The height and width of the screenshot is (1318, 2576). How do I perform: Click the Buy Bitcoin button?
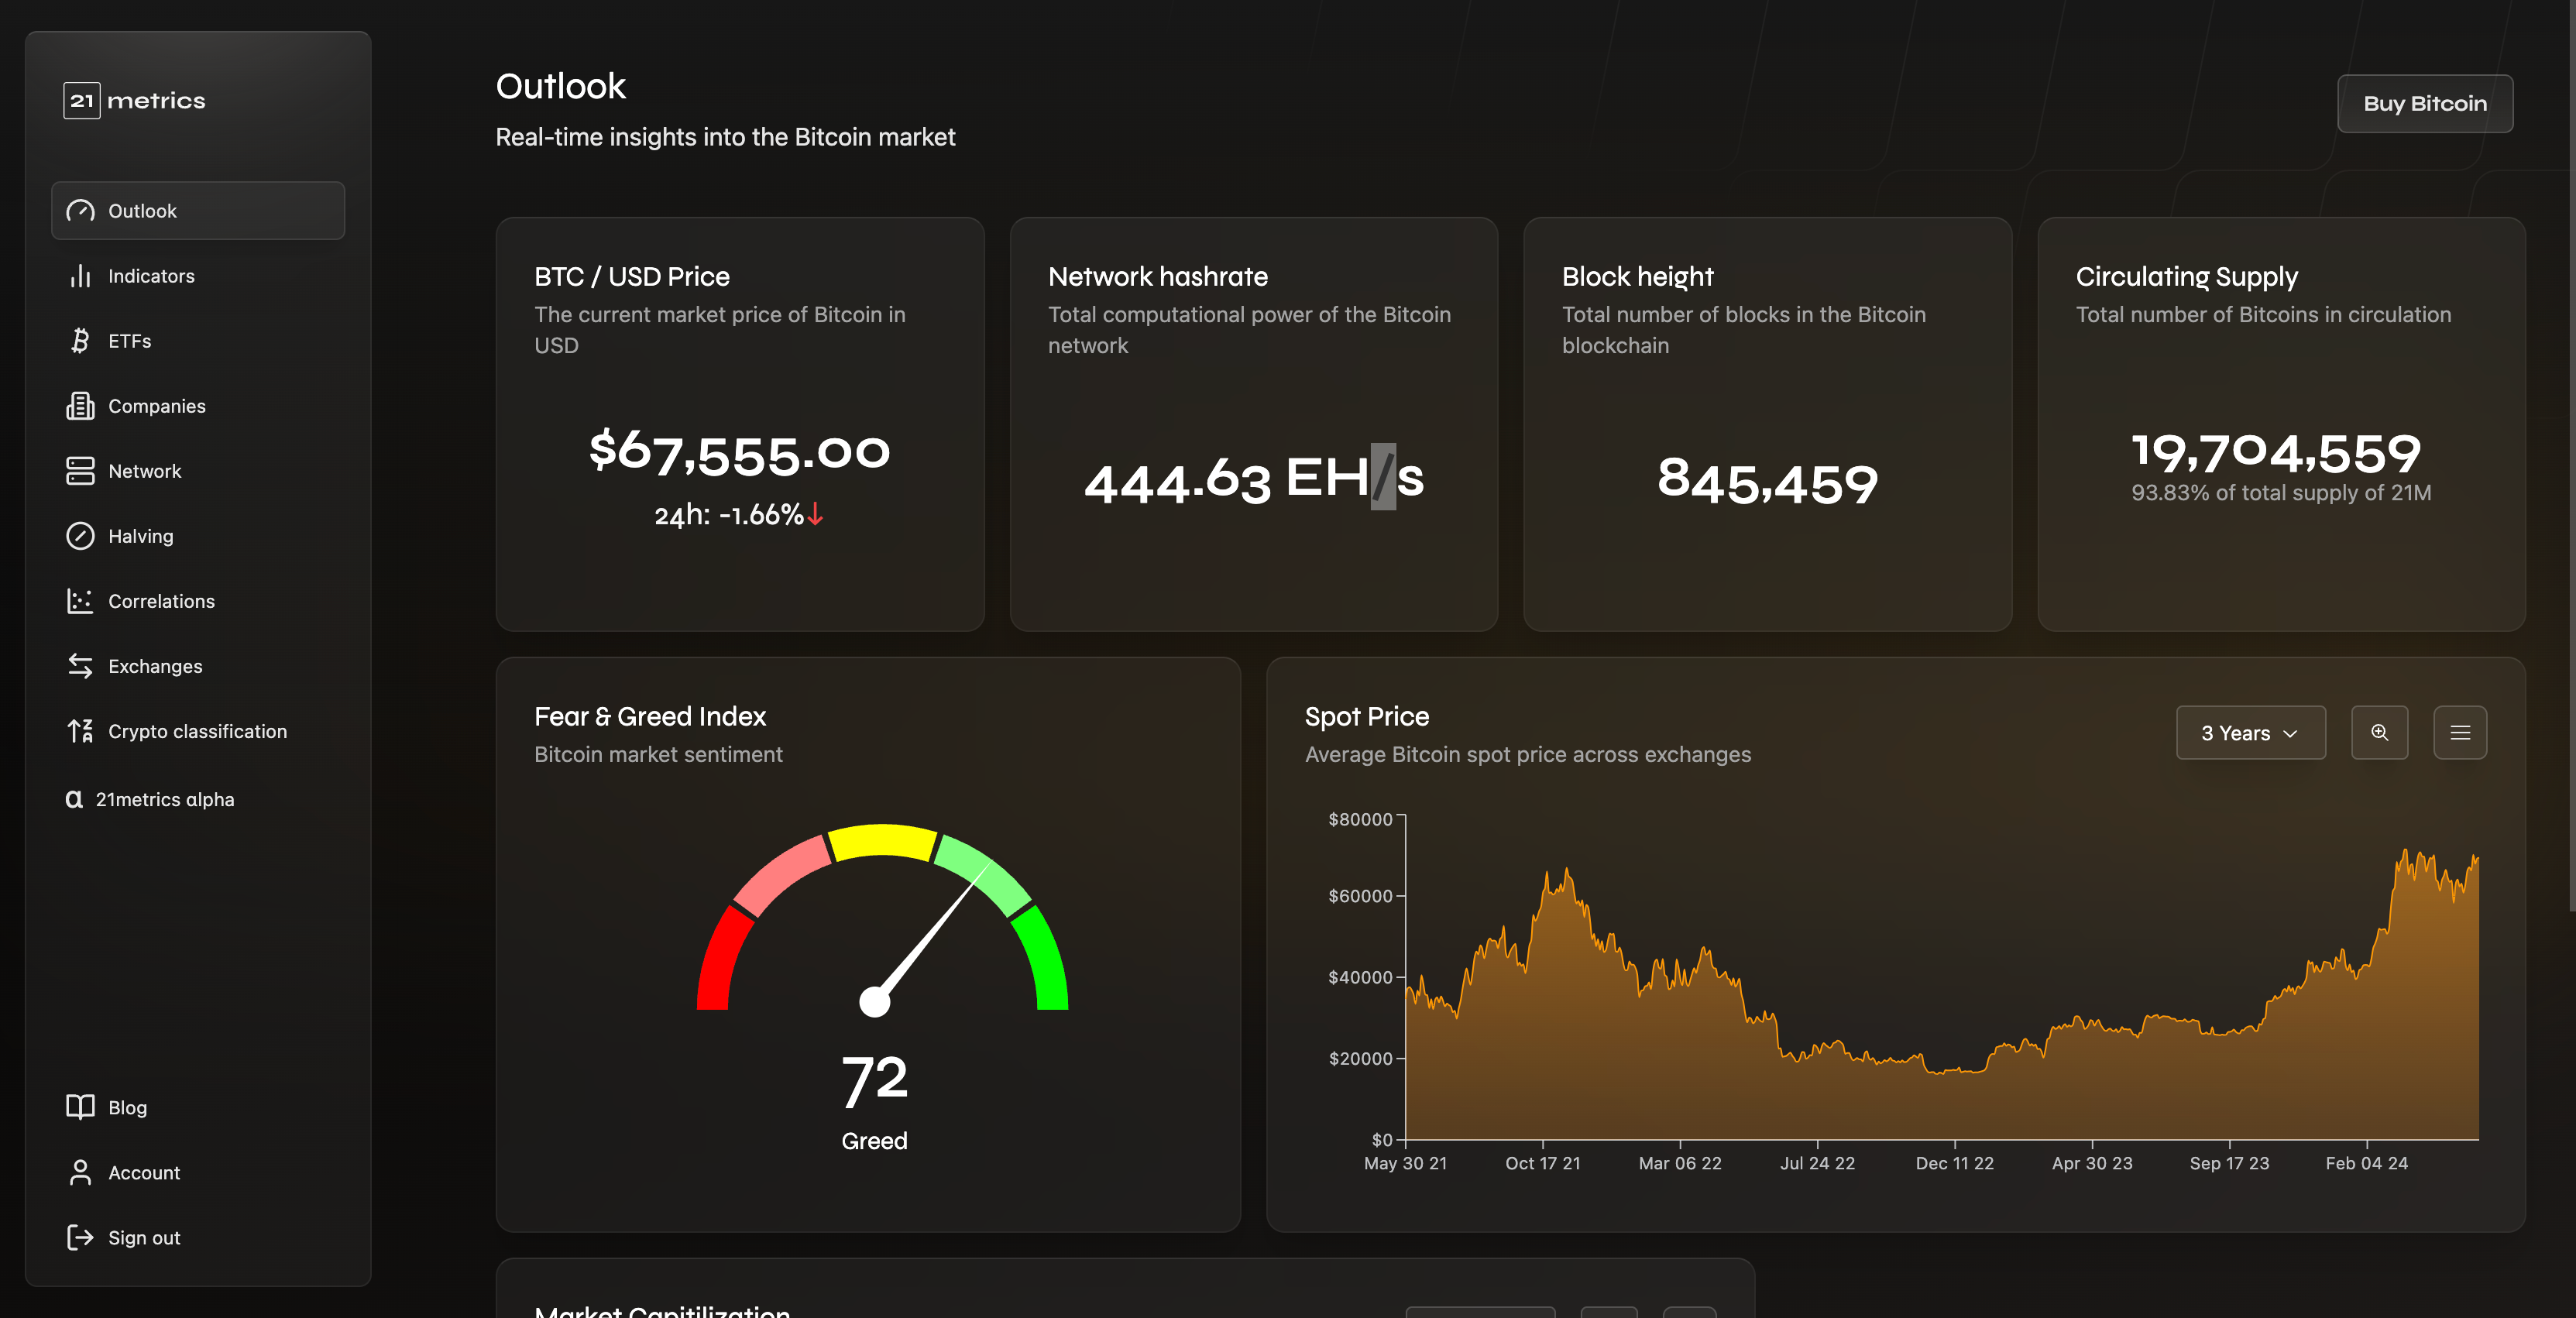click(2425, 102)
